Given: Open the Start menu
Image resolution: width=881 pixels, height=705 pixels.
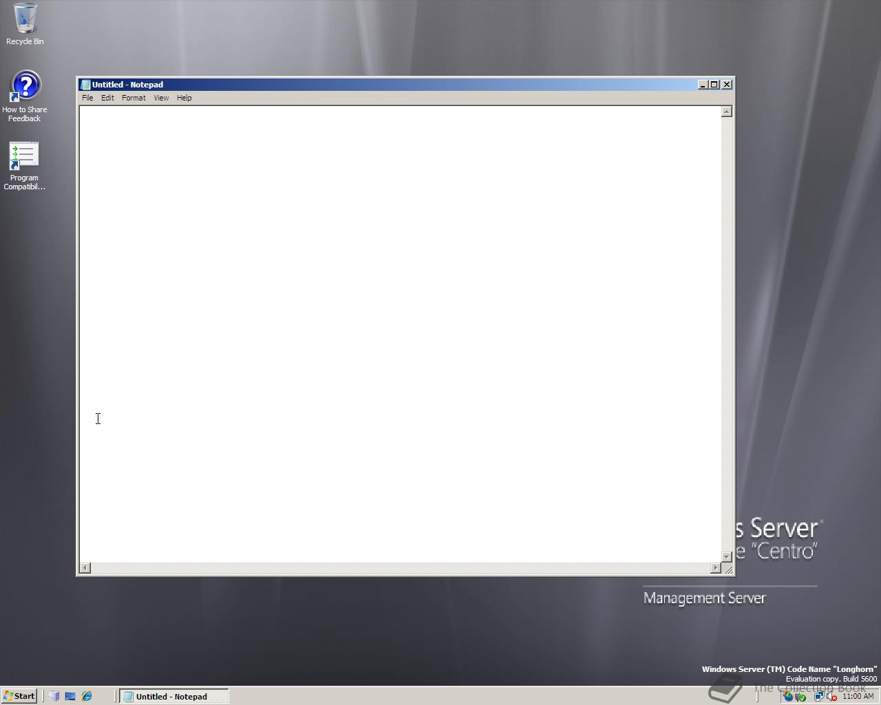Looking at the screenshot, I should [x=19, y=696].
